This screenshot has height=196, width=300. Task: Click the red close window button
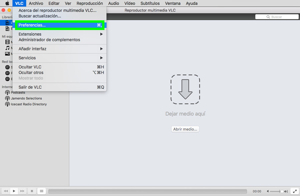pyautogui.click(x=3, y=10)
